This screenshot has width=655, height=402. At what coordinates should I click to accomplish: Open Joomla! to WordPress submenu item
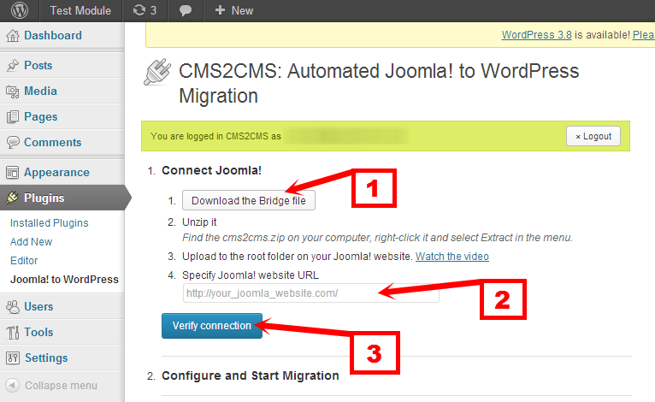coord(64,279)
